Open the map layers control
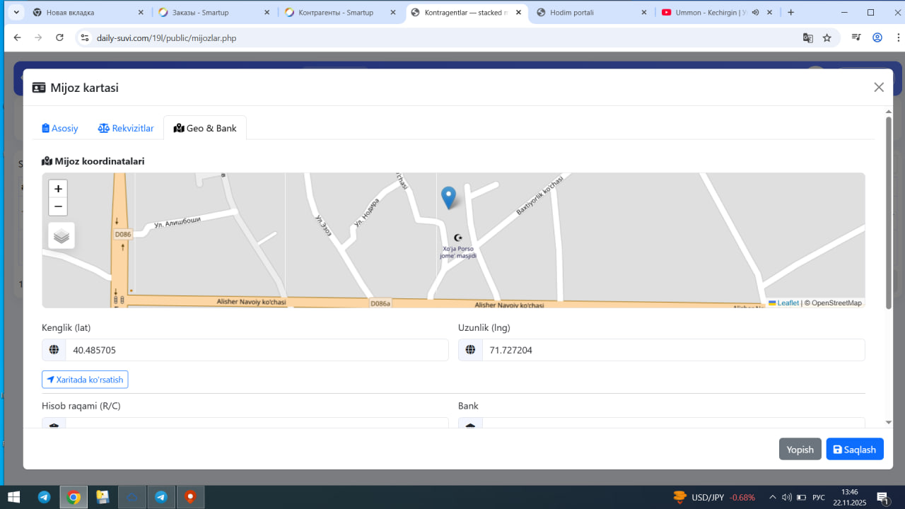This screenshot has height=509, width=905. 62,235
